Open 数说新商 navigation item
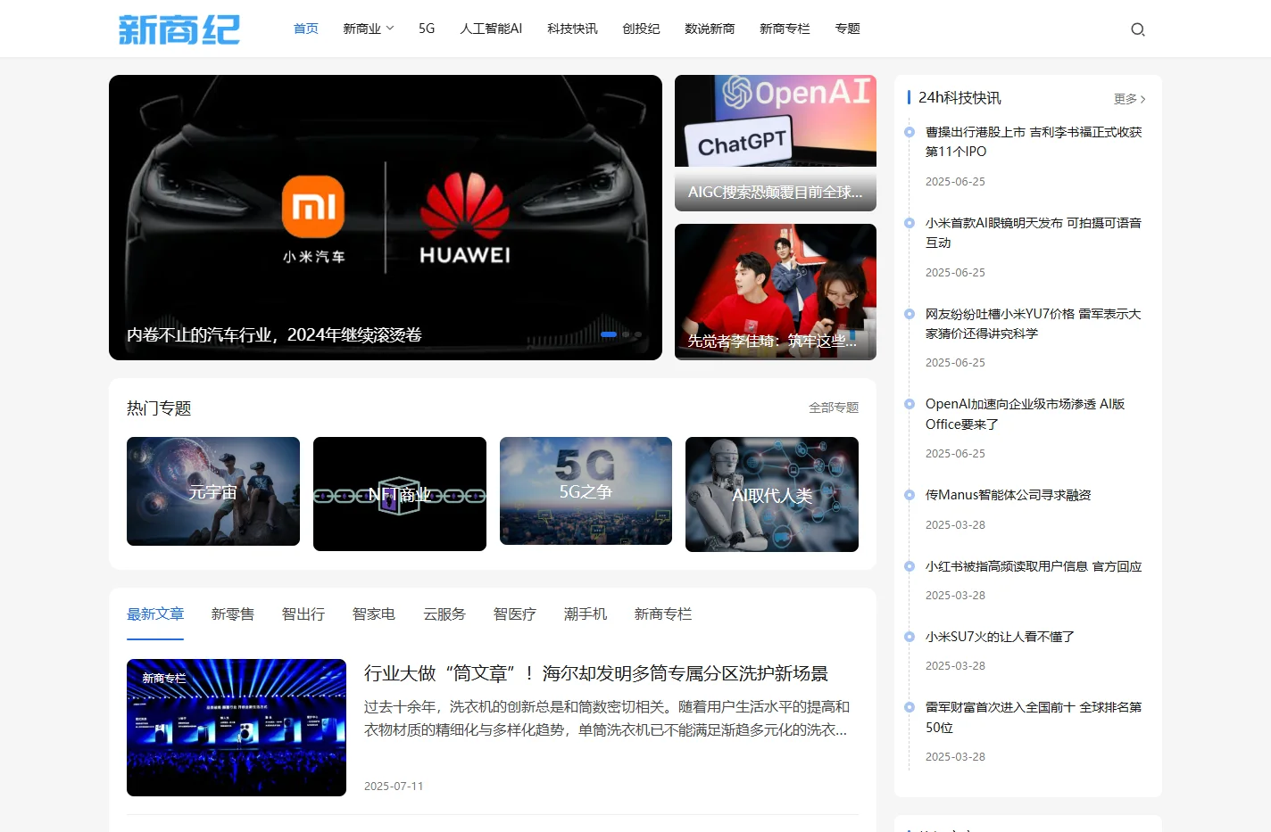 pyautogui.click(x=710, y=29)
